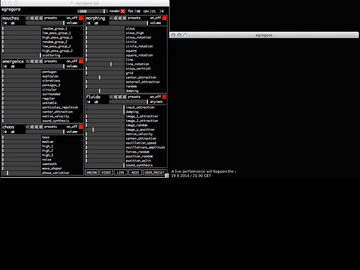Viewport: 360px width, 270px height.
Task: Click the external_attraction slider
Action: click(105, 82)
